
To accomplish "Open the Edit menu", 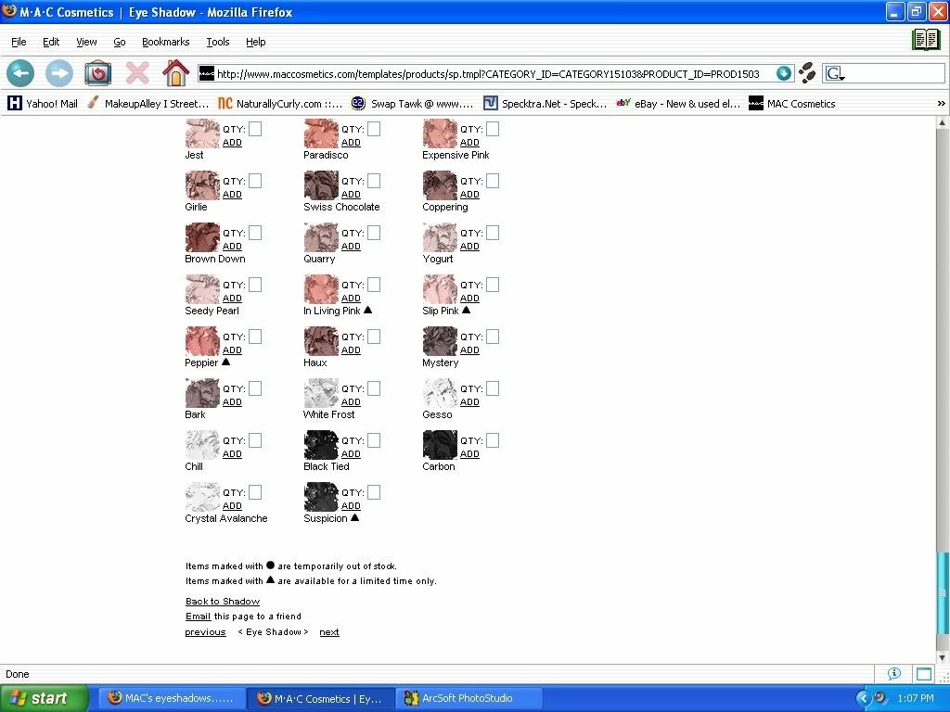I will point(51,42).
